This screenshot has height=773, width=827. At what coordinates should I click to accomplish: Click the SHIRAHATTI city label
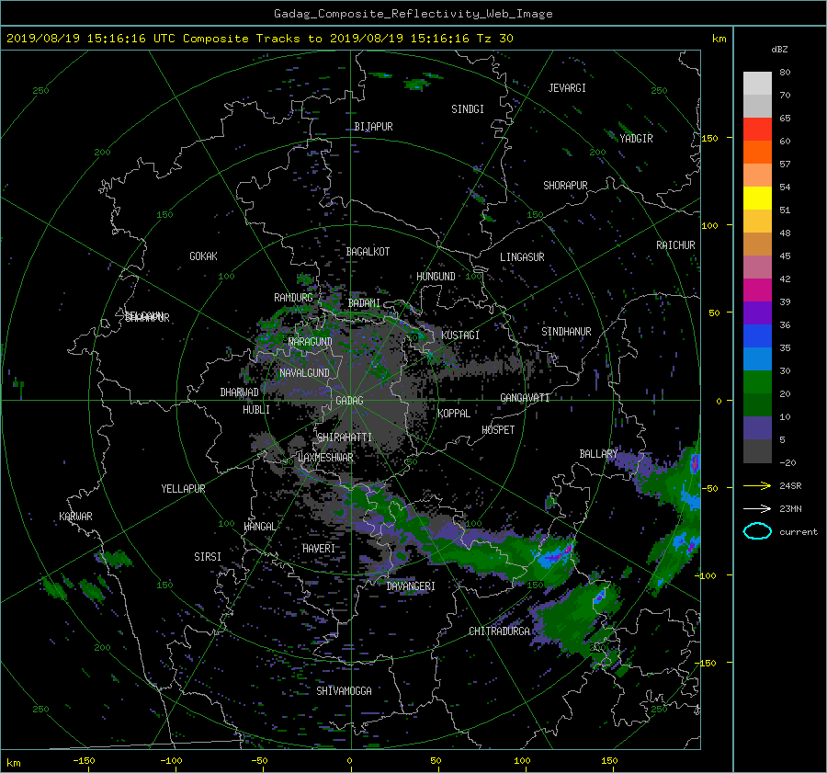(x=345, y=438)
